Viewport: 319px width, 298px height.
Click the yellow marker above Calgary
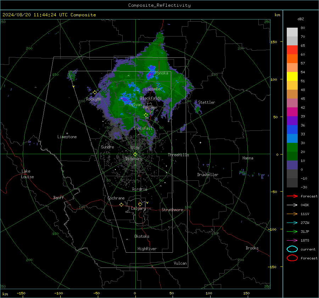point(140,204)
